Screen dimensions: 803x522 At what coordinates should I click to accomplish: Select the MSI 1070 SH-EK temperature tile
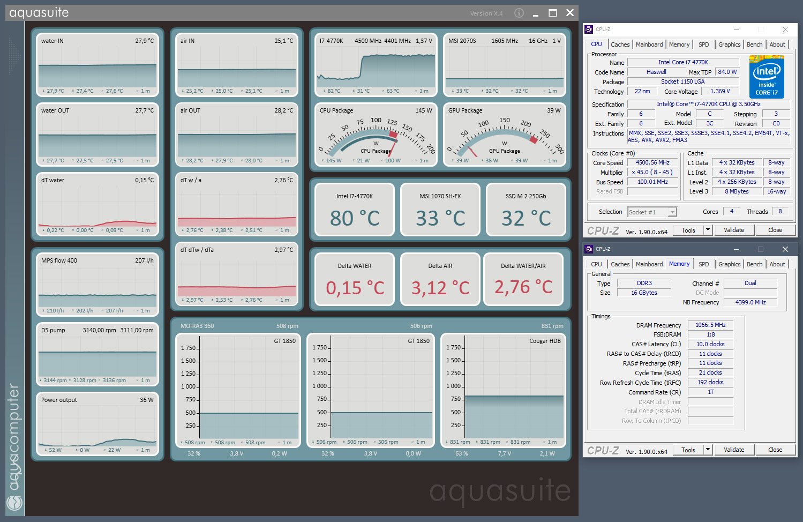440,210
